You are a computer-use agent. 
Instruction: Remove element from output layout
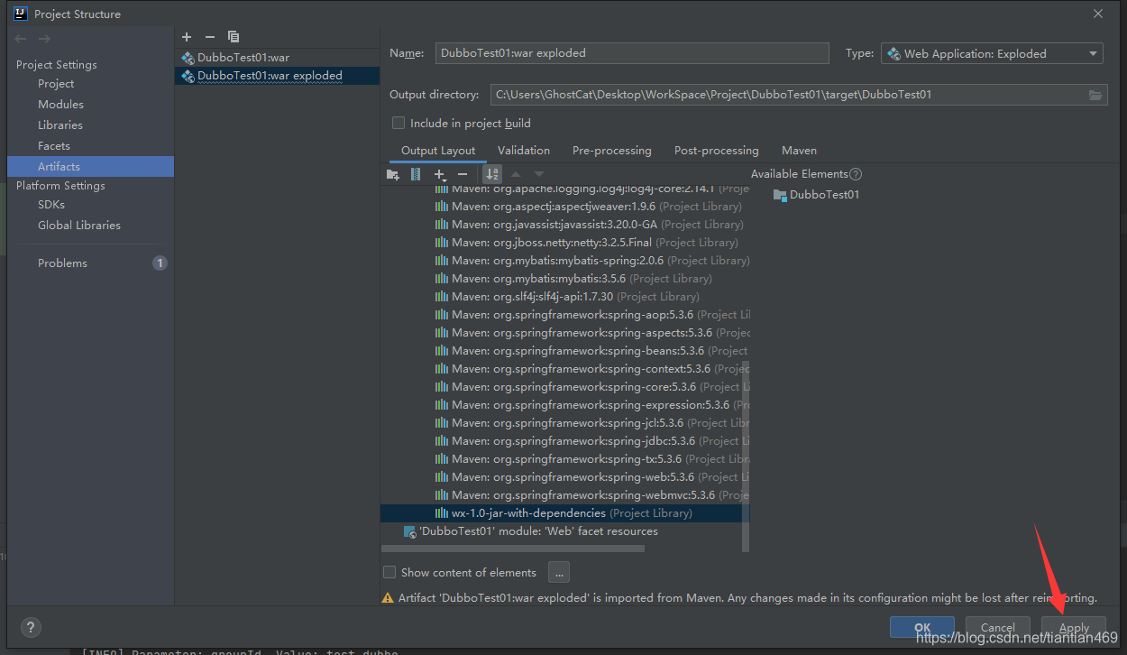click(x=463, y=174)
